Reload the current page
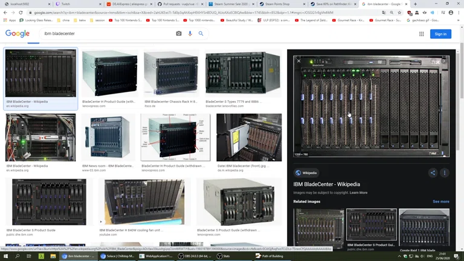Screen dimensions: 464x261 (21, 13)
